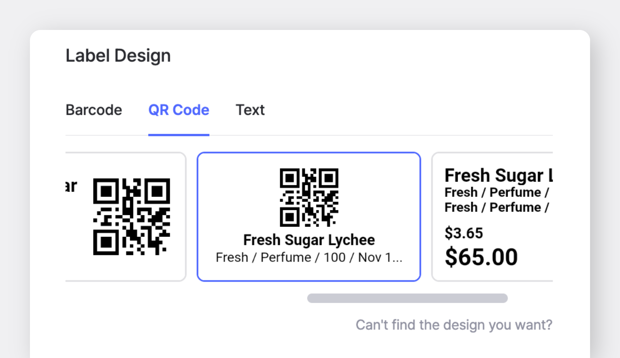Open the QR Code tab
The width and height of the screenshot is (620, 358).
click(x=179, y=110)
